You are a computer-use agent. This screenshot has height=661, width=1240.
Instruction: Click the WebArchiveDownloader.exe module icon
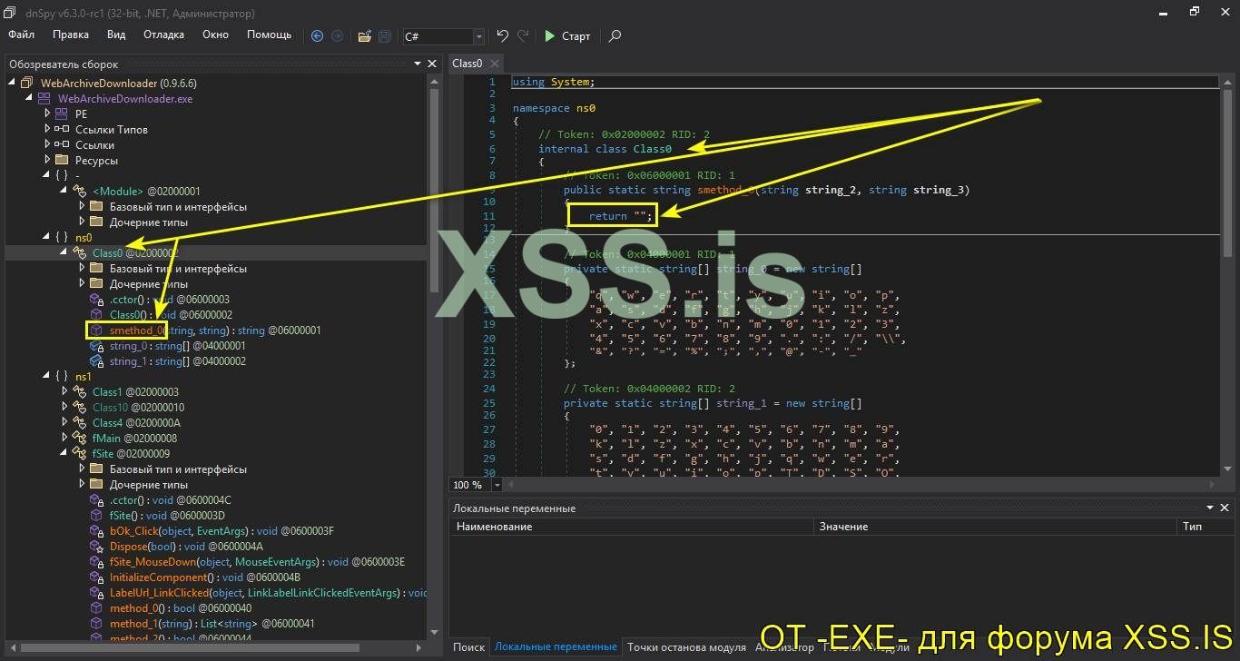coord(44,99)
